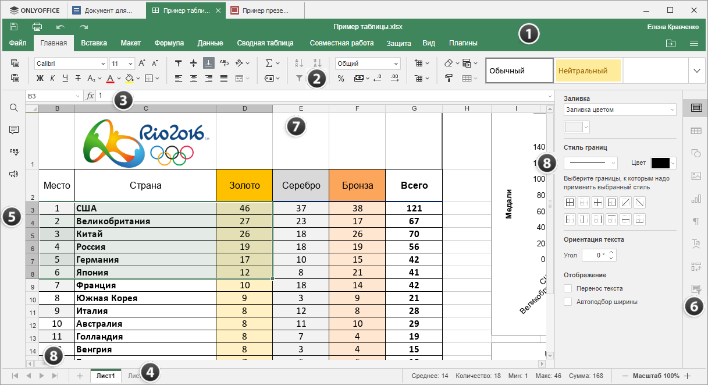Open the summation function dropdown
Viewport: 708px width, 385px height.
[x=278, y=63]
